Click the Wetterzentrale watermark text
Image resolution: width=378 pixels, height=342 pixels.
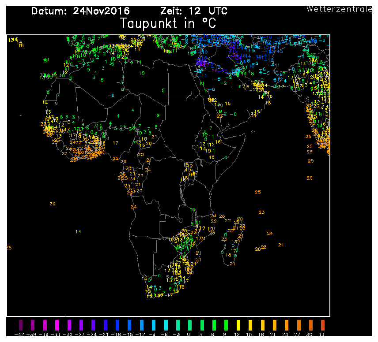point(339,8)
